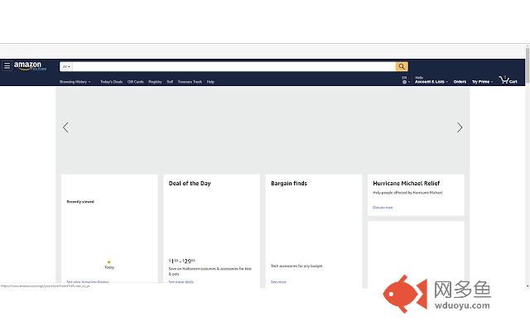
Task: Expand Account & Lists menu
Action: click(431, 80)
